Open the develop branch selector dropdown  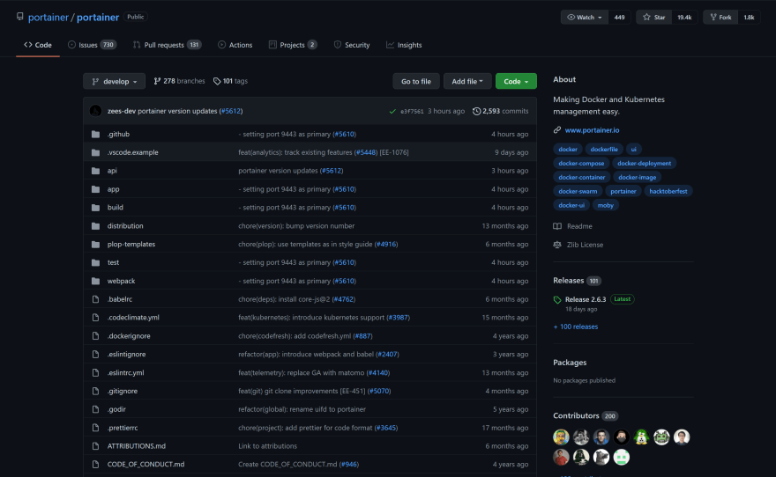(115, 82)
